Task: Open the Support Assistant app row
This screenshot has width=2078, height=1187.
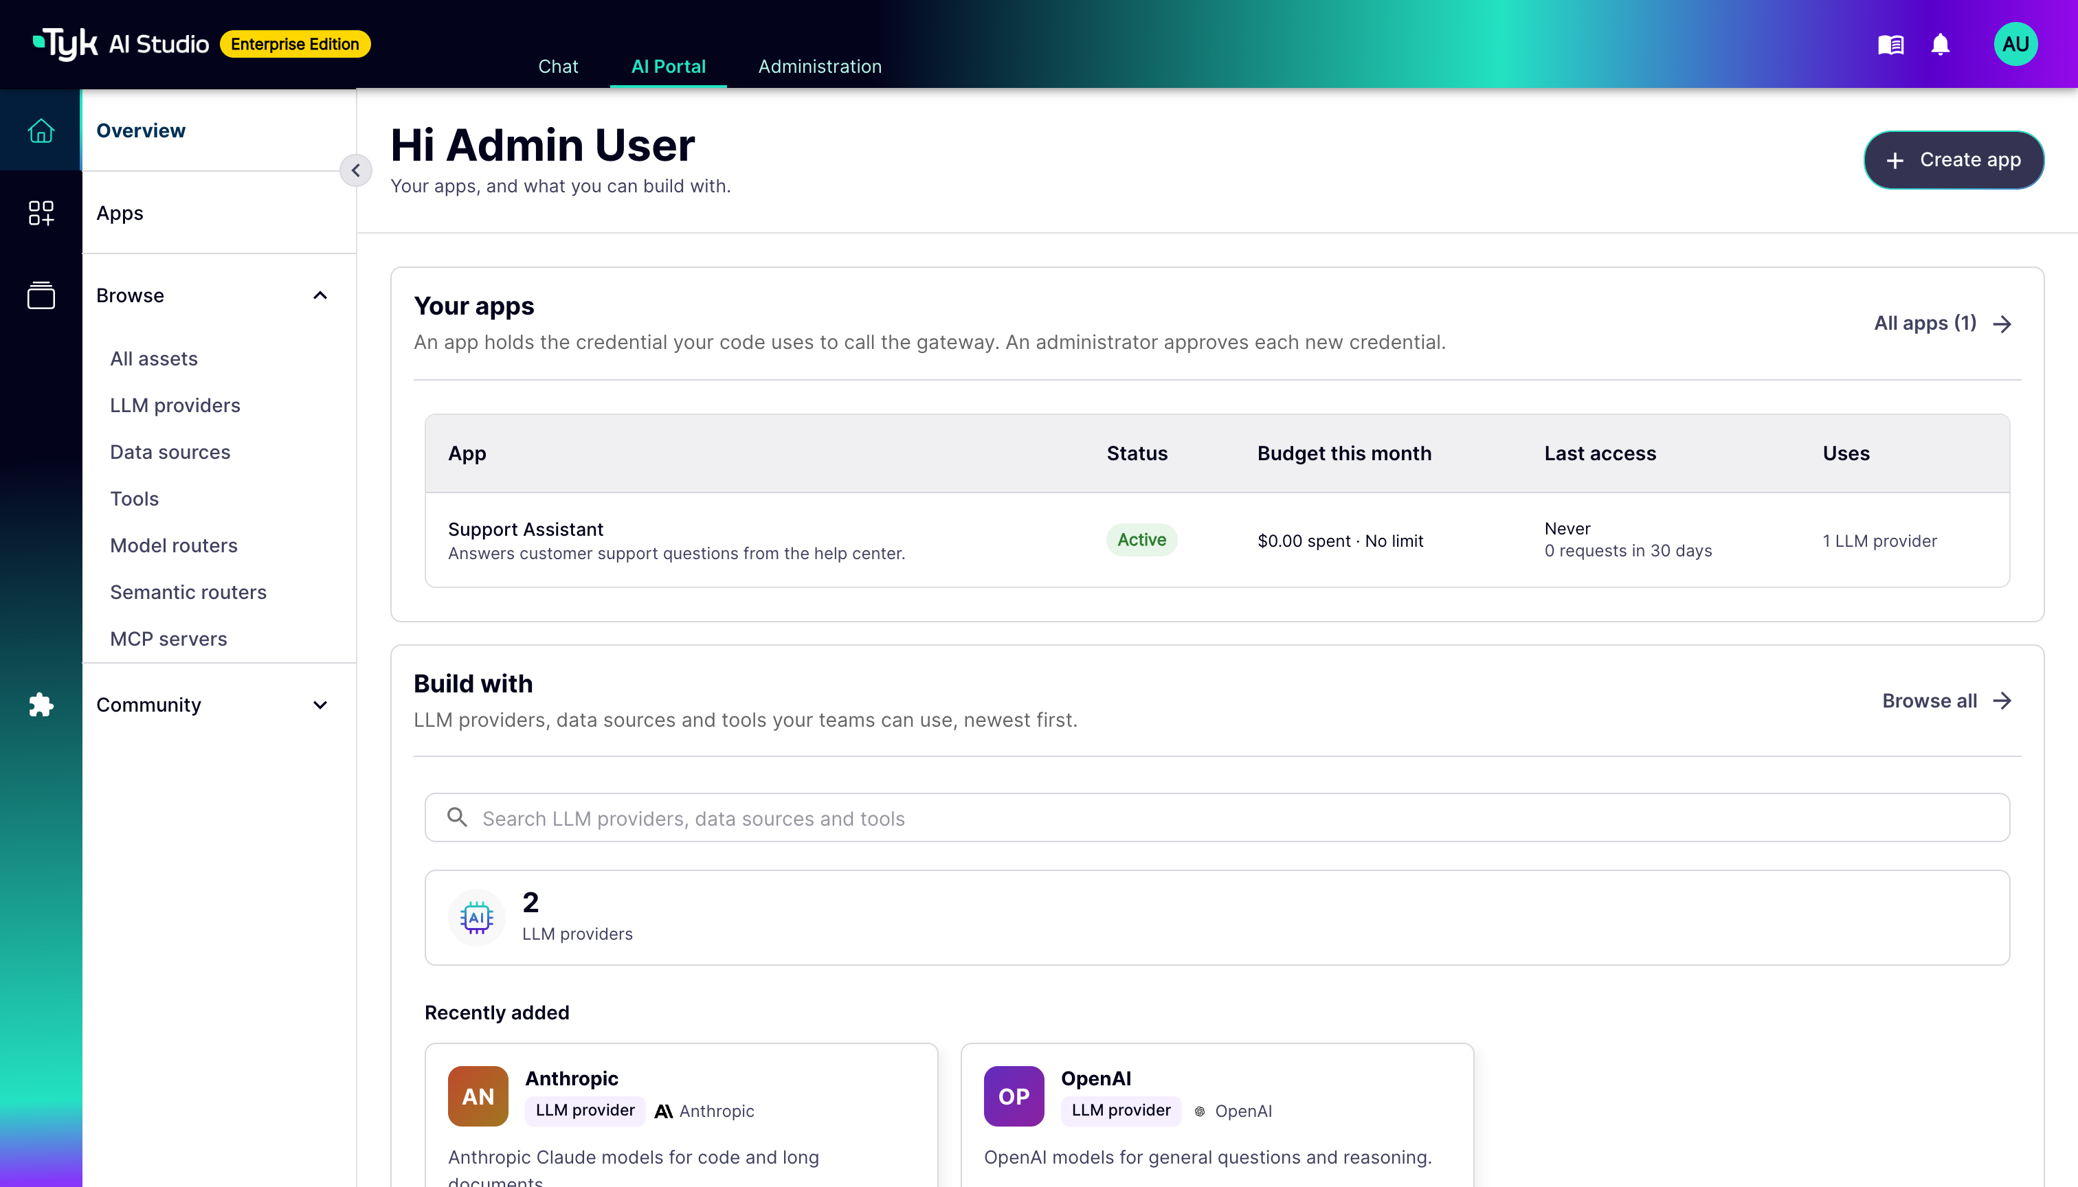Action: (x=1217, y=540)
